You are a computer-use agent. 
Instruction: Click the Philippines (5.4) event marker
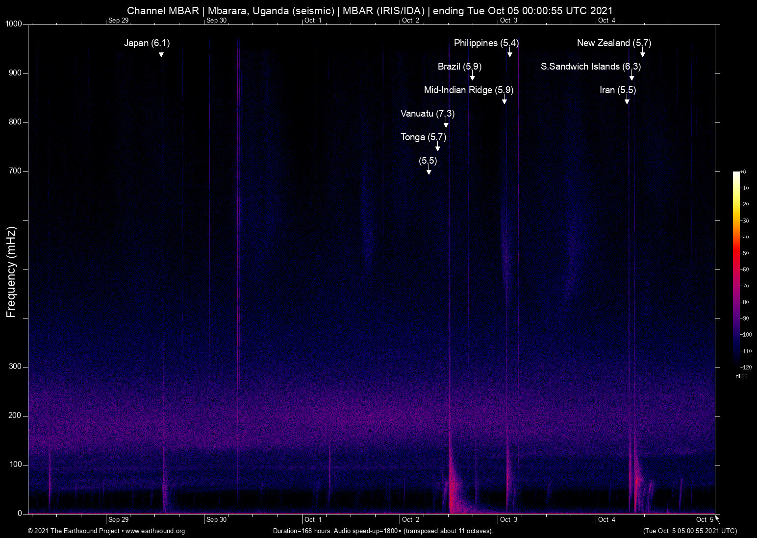(486, 43)
